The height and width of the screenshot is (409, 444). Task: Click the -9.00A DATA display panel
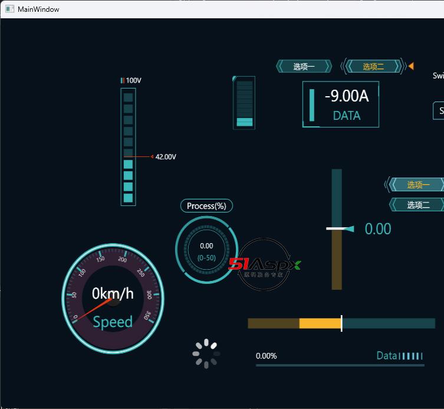pyautogui.click(x=341, y=104)
